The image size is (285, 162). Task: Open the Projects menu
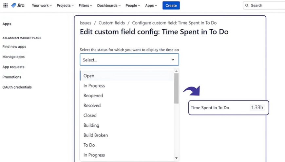pos(65,6)
